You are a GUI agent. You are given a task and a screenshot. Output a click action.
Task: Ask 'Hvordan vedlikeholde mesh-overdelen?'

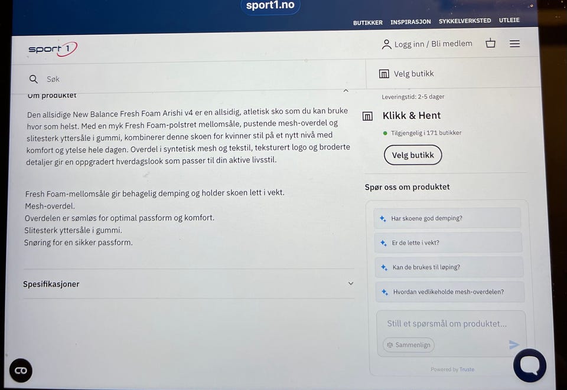click(450, 292)
